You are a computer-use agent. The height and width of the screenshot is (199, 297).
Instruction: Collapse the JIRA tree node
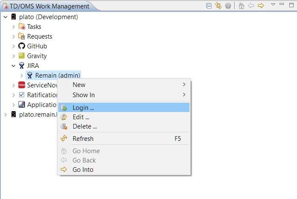pos(14,66)
